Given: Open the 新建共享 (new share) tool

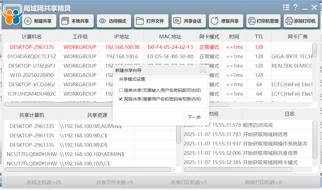Looking at the screenshot, I should pyautogui.click(x=39, y=21).
